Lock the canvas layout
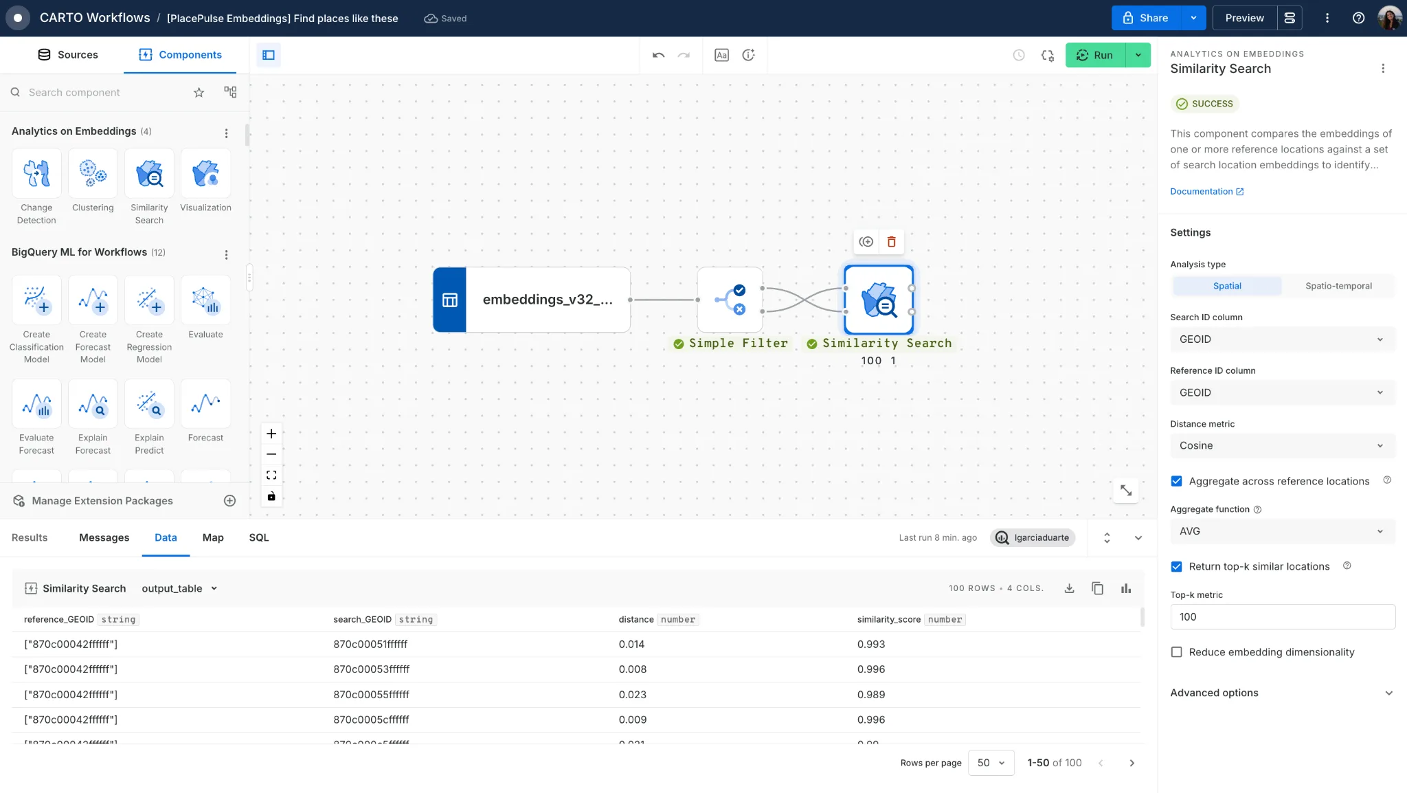Image resolution: width=1407 pixels, height=793 pixels. coord(271,496)
